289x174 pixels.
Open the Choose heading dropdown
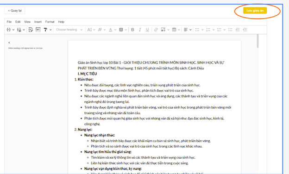point(69,30)
